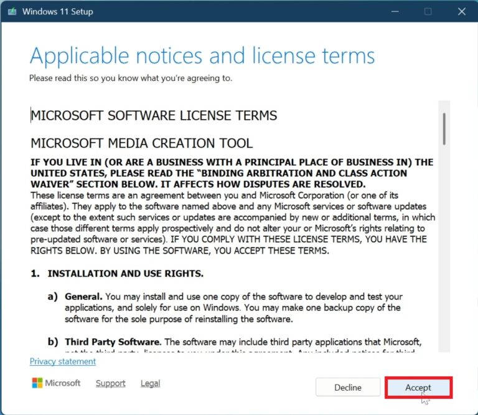Viewport: 478px width, 415px height.
Task: Click the 'INSTALLATION AND USE RIGHTS' section heading
Action: [125, 274]
